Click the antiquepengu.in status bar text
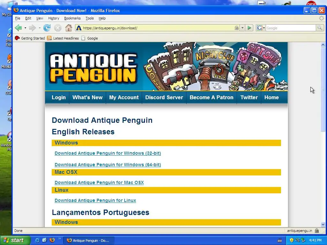 click(300, 231)
